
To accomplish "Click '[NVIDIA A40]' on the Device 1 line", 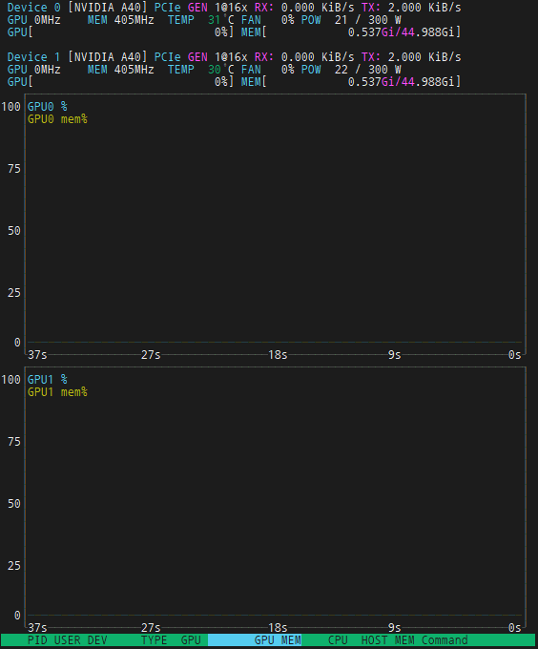I will 108,57.
